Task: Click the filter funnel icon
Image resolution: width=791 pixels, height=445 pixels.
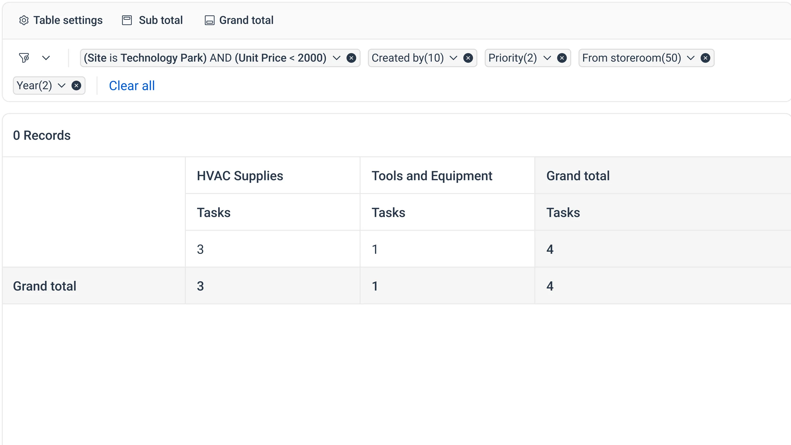Action: tap(24, 58)
